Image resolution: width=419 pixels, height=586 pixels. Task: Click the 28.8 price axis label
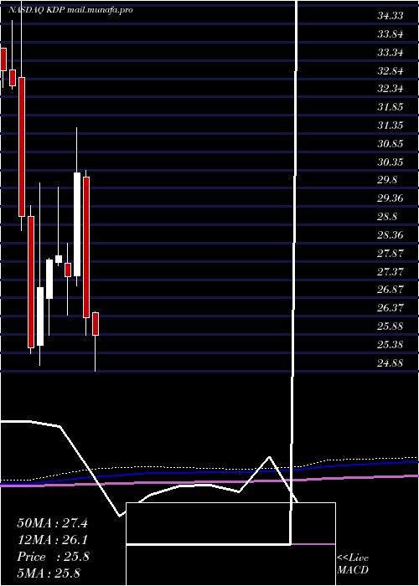click(x=387, y=216)
